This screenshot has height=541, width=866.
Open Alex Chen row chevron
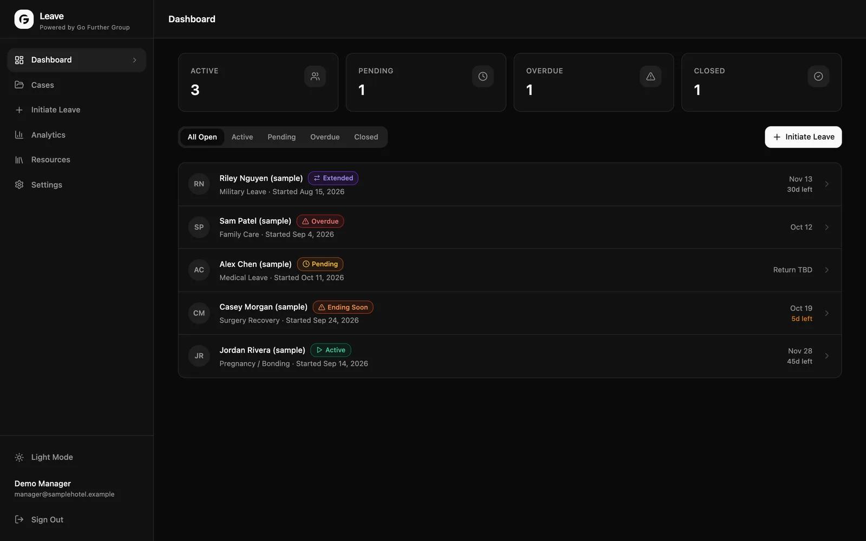point(826,270)
